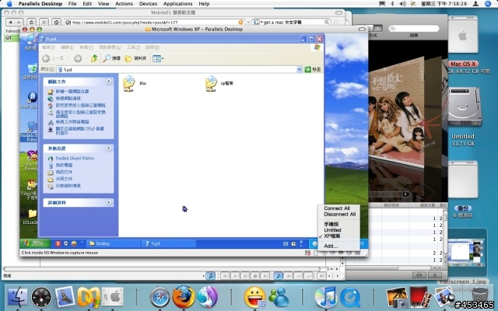
Task: Click the Desktop taskbar button in XP
Action: point(113,243)
